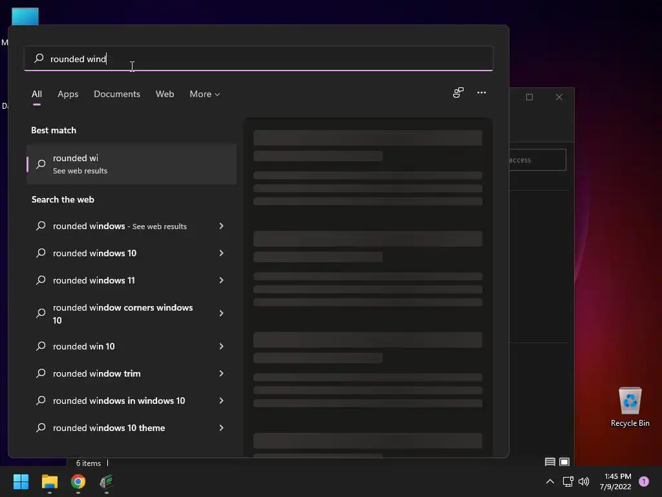Open the search with screenshot/feedback icon
This screenshot has height=497, width=662.
pos(458,93)
